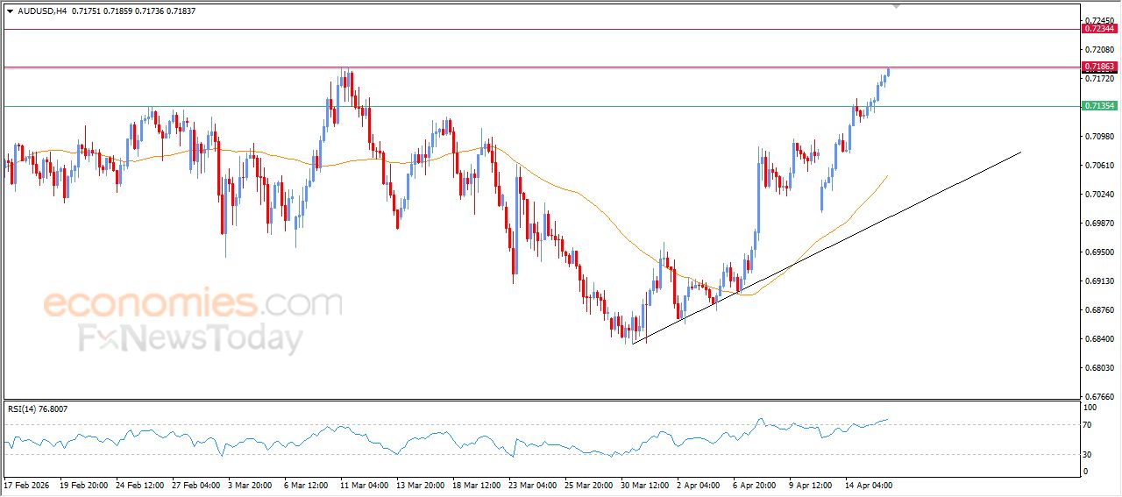The width and height of the screenshot is (1122, 497).
Task: Click the 0.68400 price axis value
Action: (x=1098, y=339)
